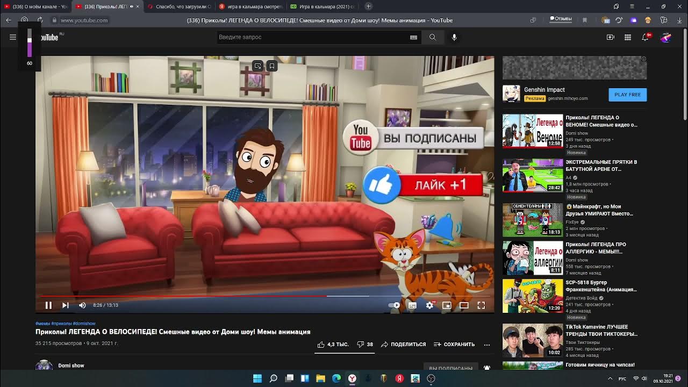Click the ПОДЕЛИТЬСЯ share button

(403, 345)
